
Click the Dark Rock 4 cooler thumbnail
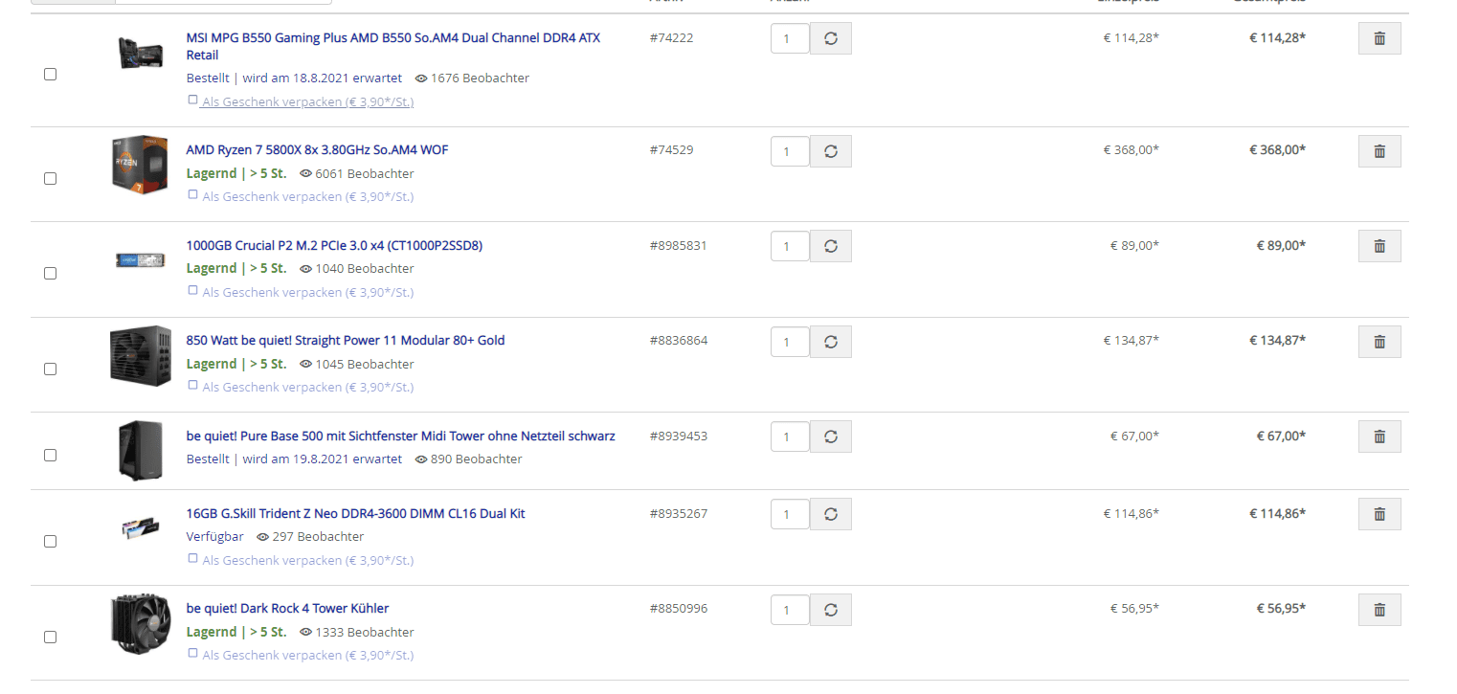click(140, 623)
